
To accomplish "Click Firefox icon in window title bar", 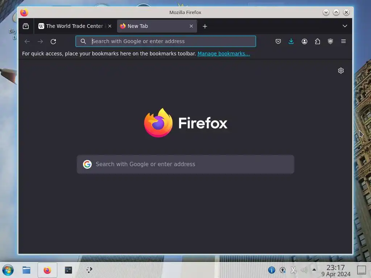I will tap(24, 13).
